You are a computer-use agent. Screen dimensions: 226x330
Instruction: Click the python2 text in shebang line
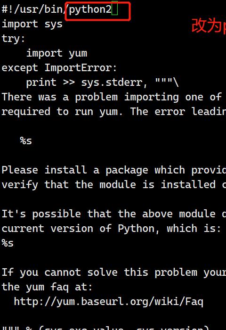[x=90, y=10]
